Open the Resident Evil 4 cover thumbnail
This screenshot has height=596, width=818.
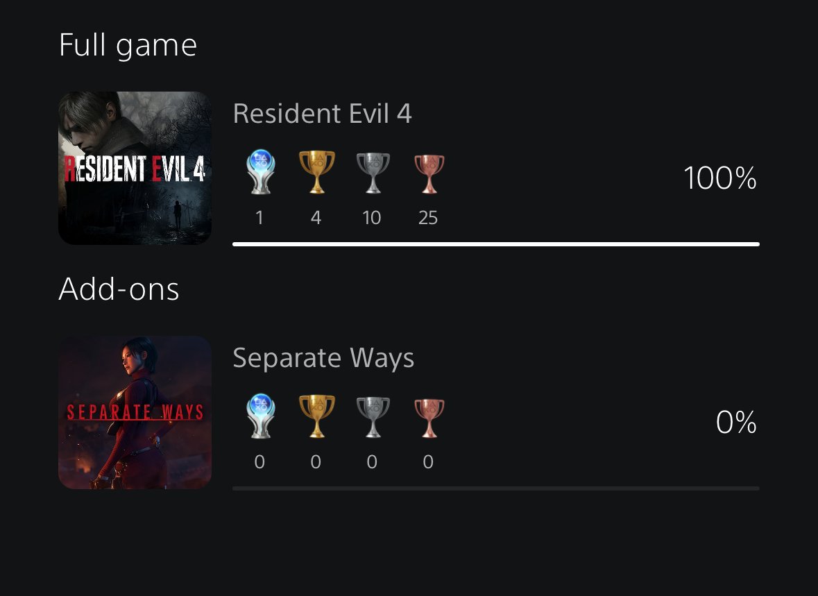[x=135, y=168]
